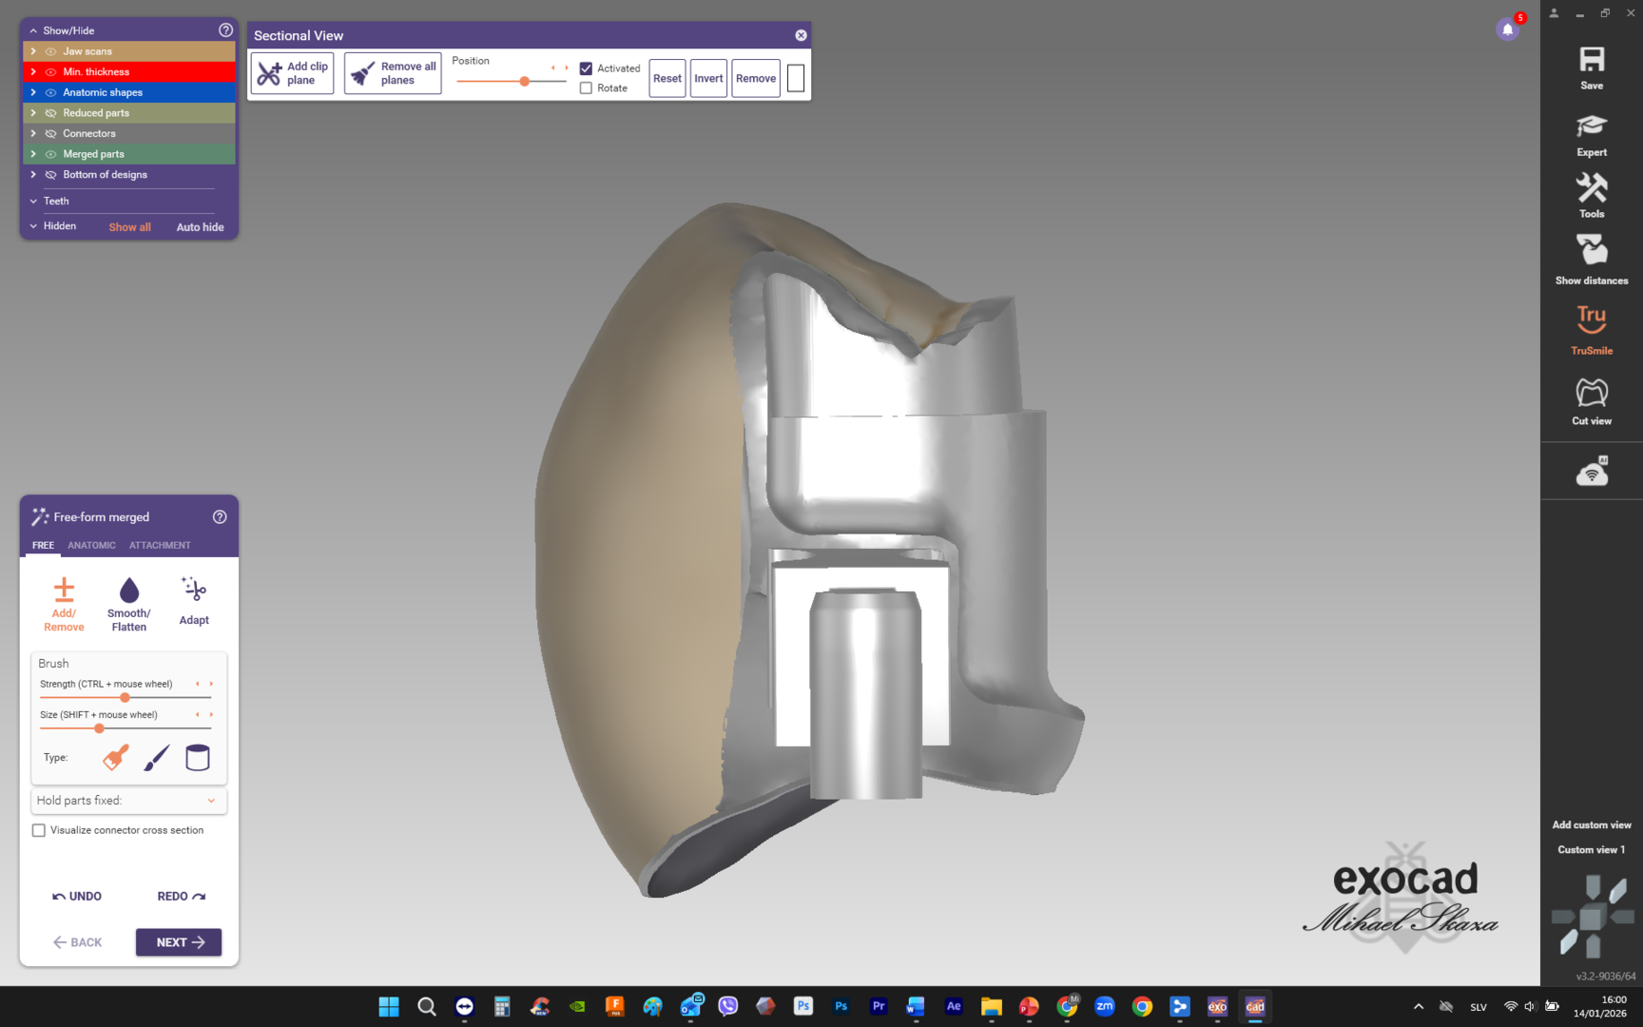This screenshot has width=1643, height=1027.
Task: Select the Smooth/Flatten brush tool
Action: pyautogui.click(x=128, y=603)
